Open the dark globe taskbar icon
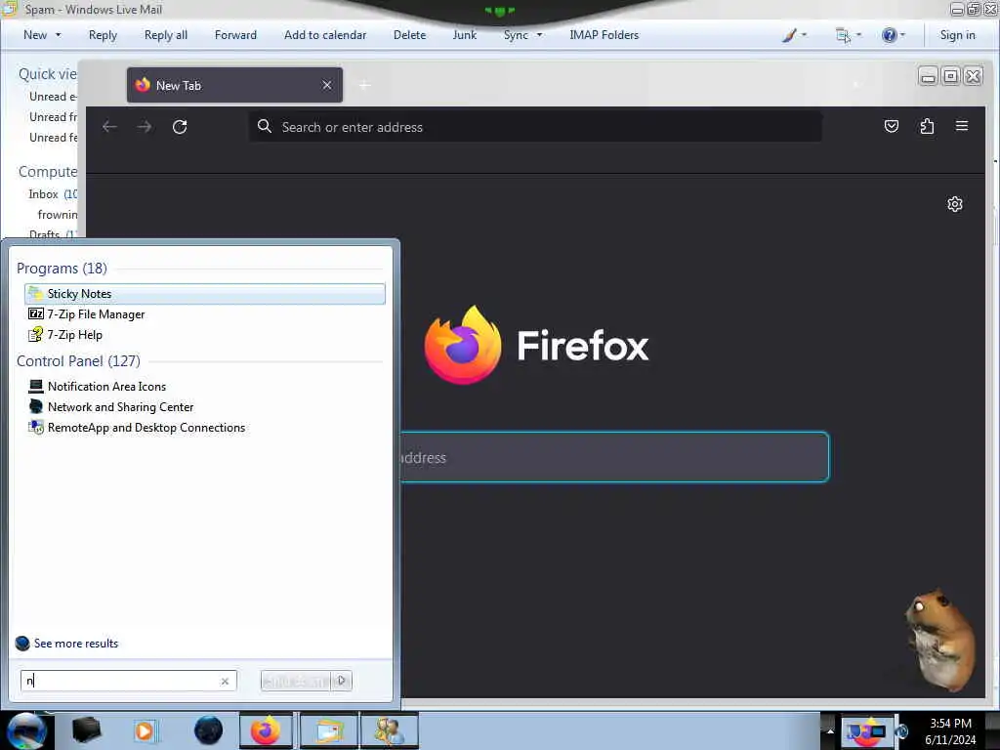 [208, 730]
